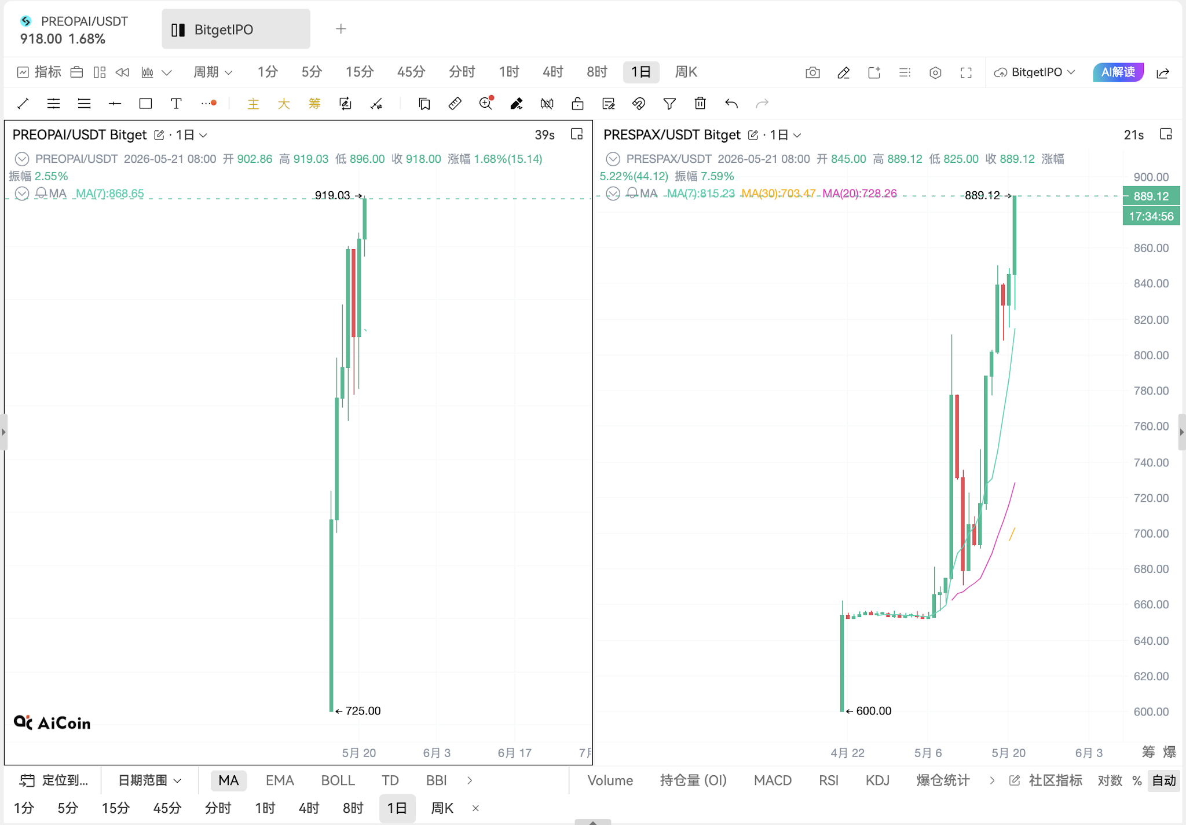
Task: Open the split-screen layout icon
Action: click(100, 72)
